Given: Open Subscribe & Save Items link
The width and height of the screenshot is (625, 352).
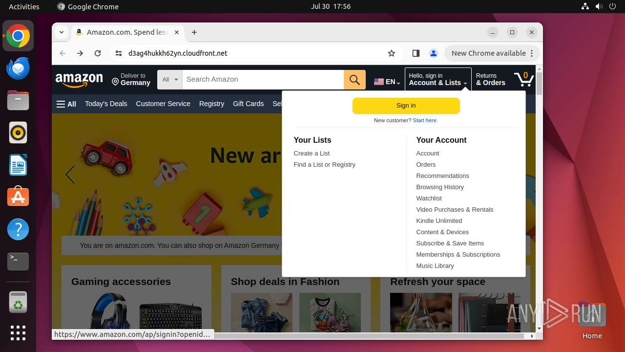Looking at the screenshot, I should click(450, 243).
